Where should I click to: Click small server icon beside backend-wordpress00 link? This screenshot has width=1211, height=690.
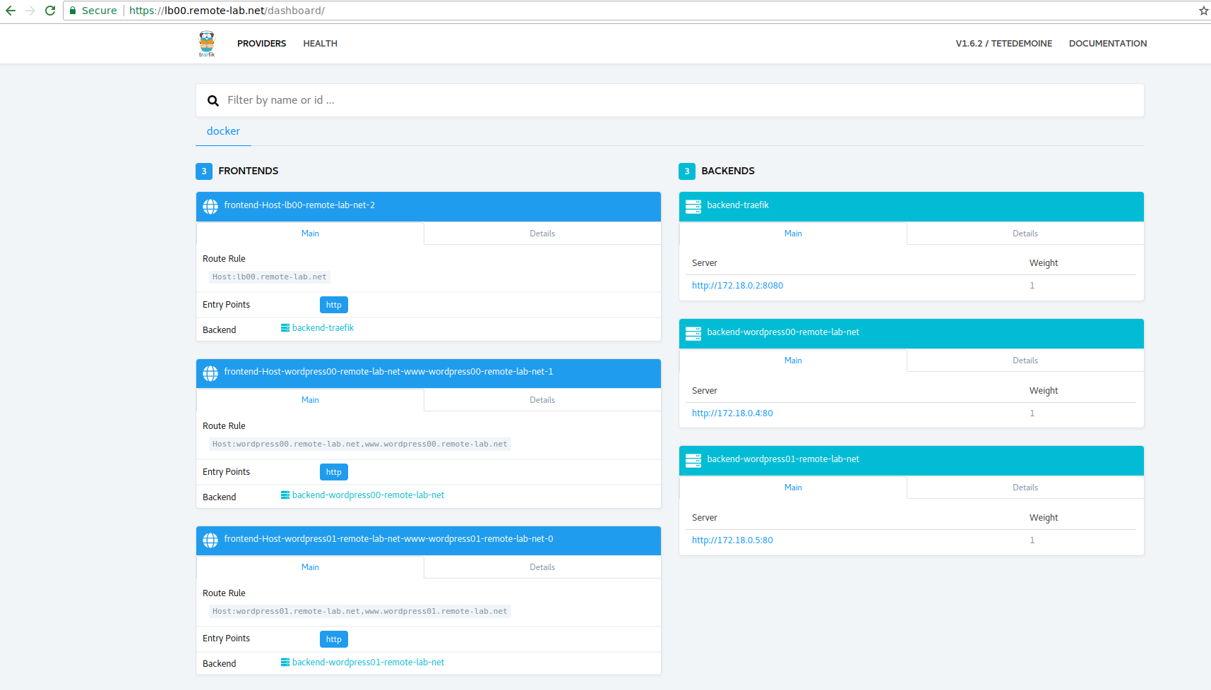coord(285,495)
